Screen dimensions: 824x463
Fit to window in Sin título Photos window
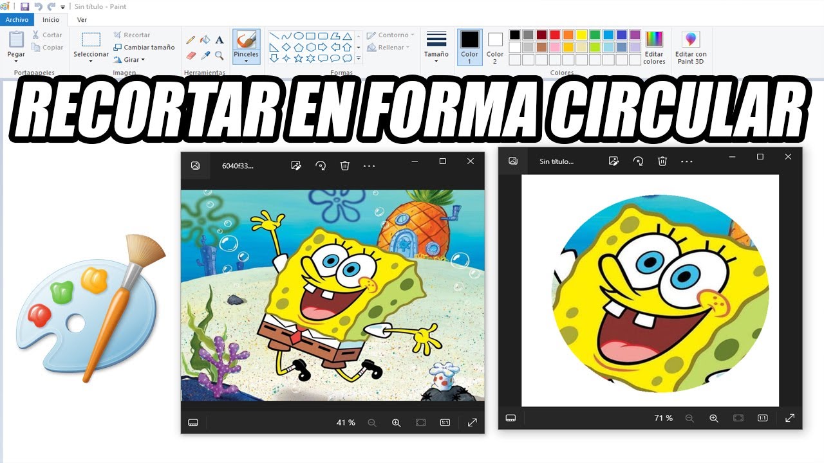point(738,418)
